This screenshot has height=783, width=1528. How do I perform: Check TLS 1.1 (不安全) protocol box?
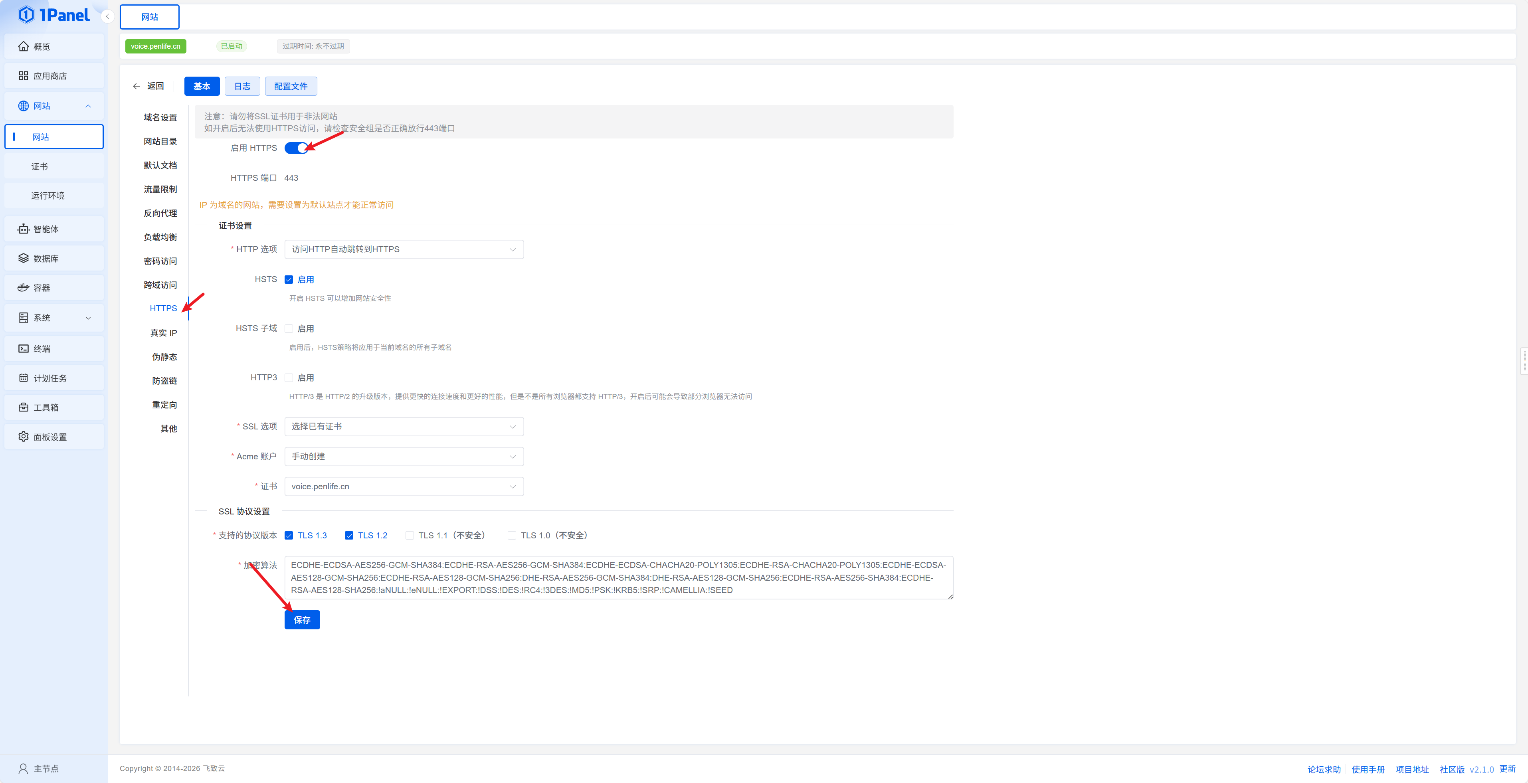(410, 536)
